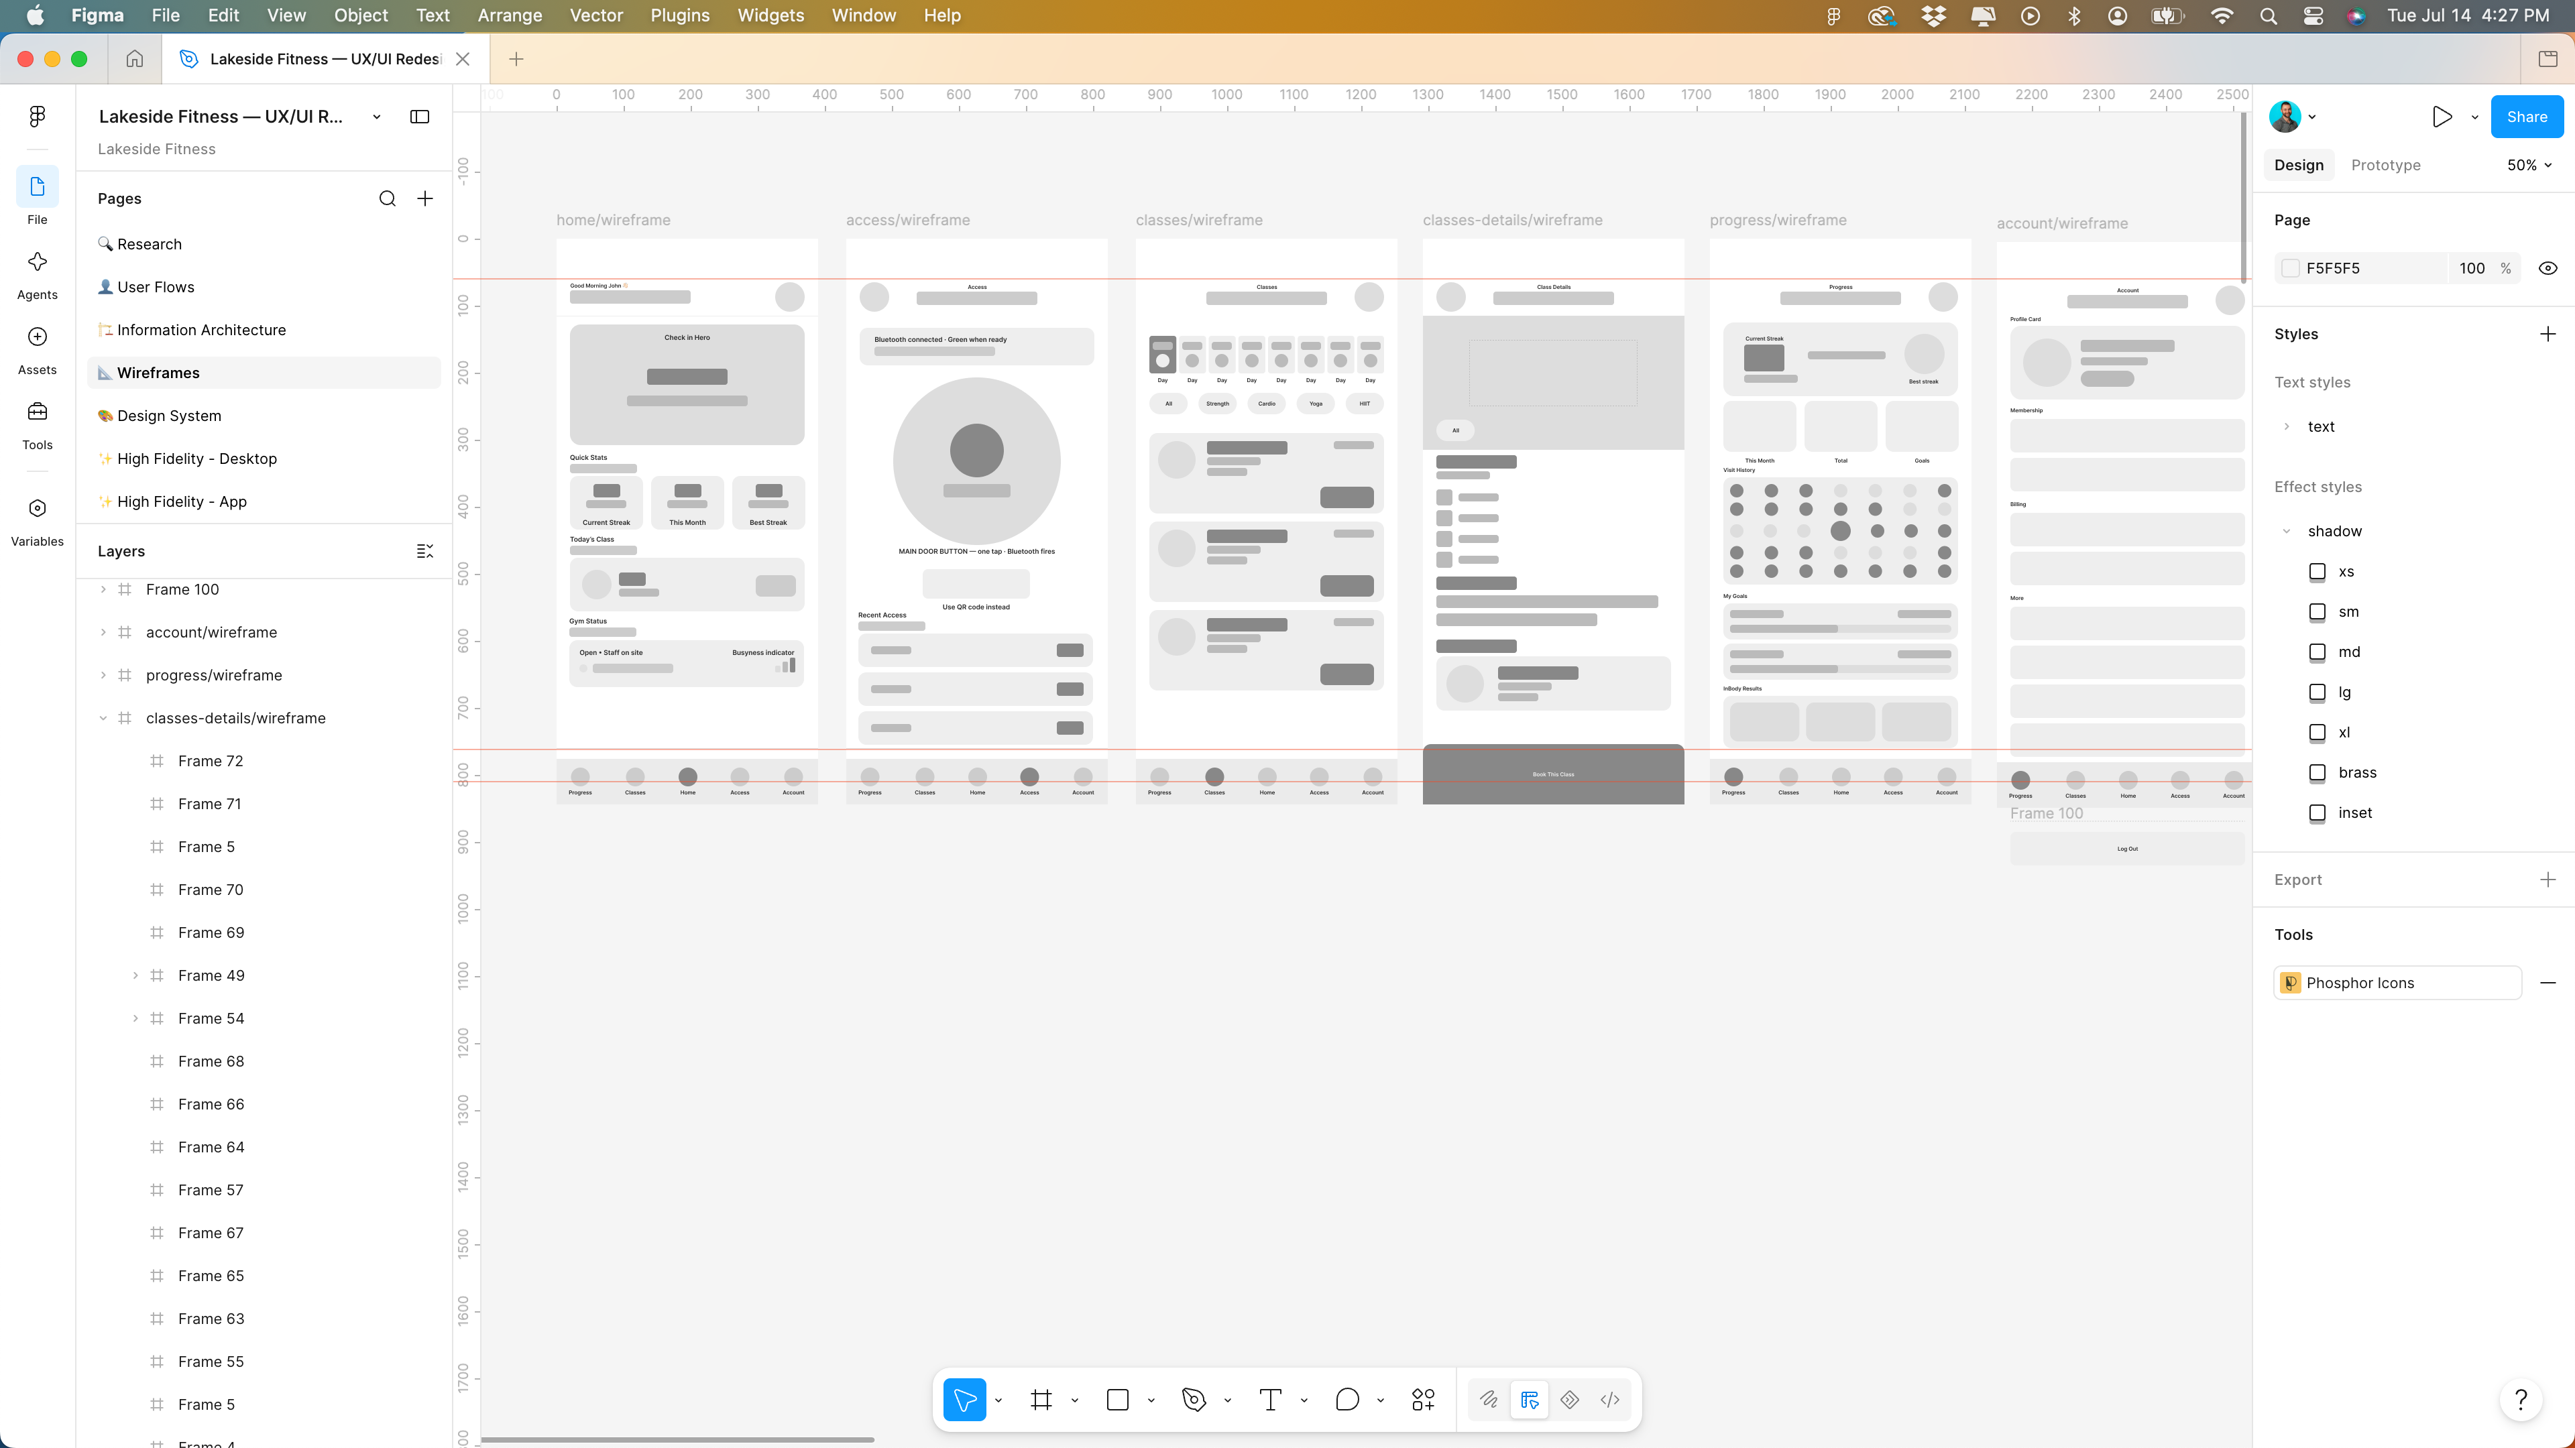Open the Plugins menu in the menu bar
2575x1448 pixels.
coord(680,15)
